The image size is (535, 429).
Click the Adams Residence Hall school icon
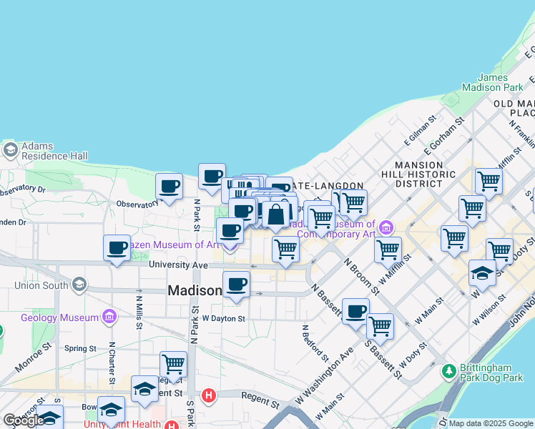[11, 150]
